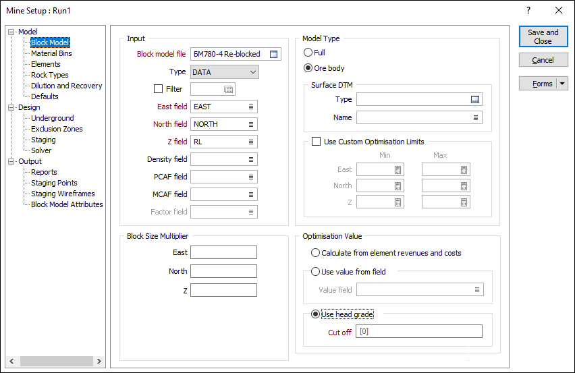
Task: Open Staging Wireframes output page
Action: pos(63,194)
